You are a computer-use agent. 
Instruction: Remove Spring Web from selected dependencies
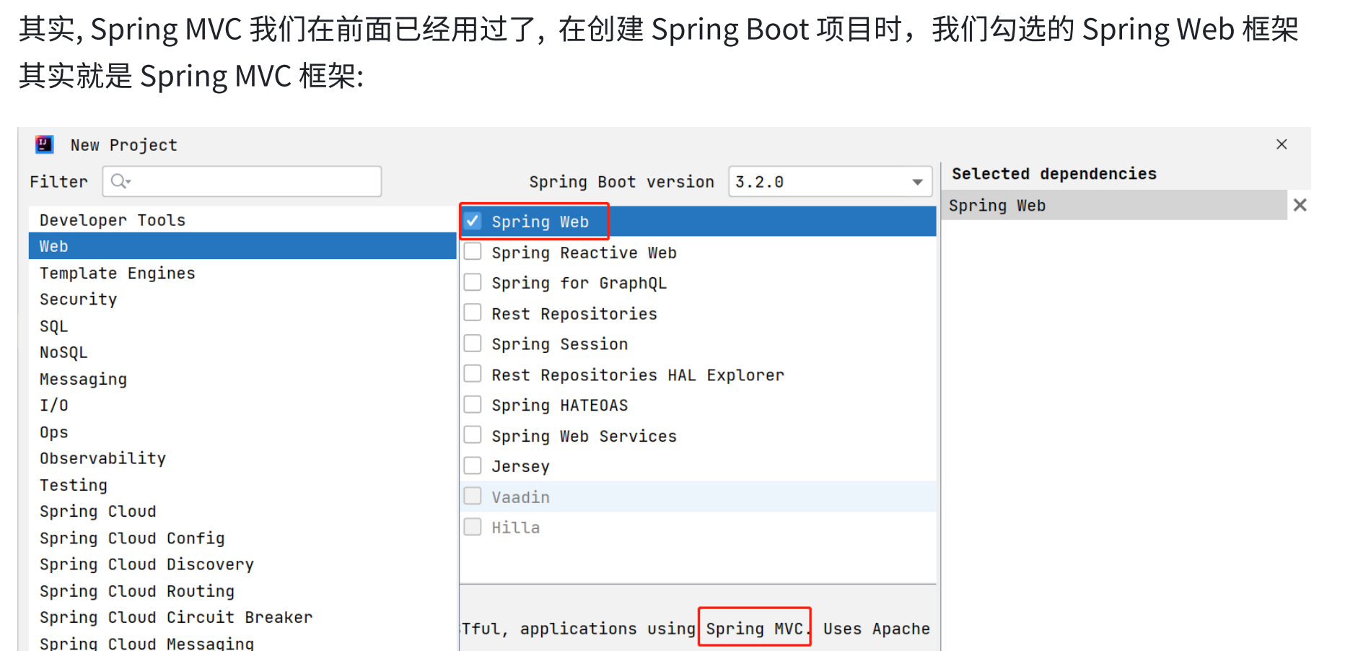[1300, 205]
